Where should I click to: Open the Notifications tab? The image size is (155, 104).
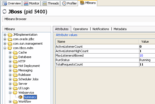coord(101,29)
